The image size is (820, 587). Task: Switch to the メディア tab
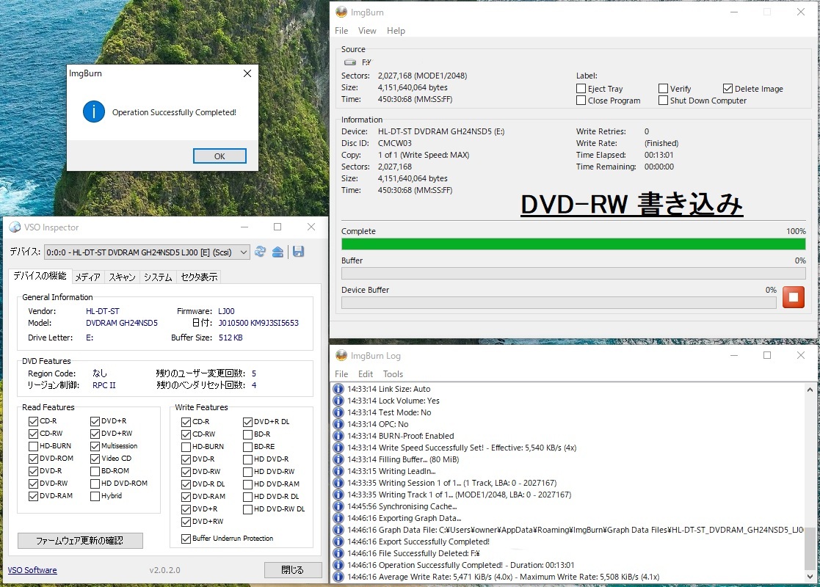coord(88,276)
